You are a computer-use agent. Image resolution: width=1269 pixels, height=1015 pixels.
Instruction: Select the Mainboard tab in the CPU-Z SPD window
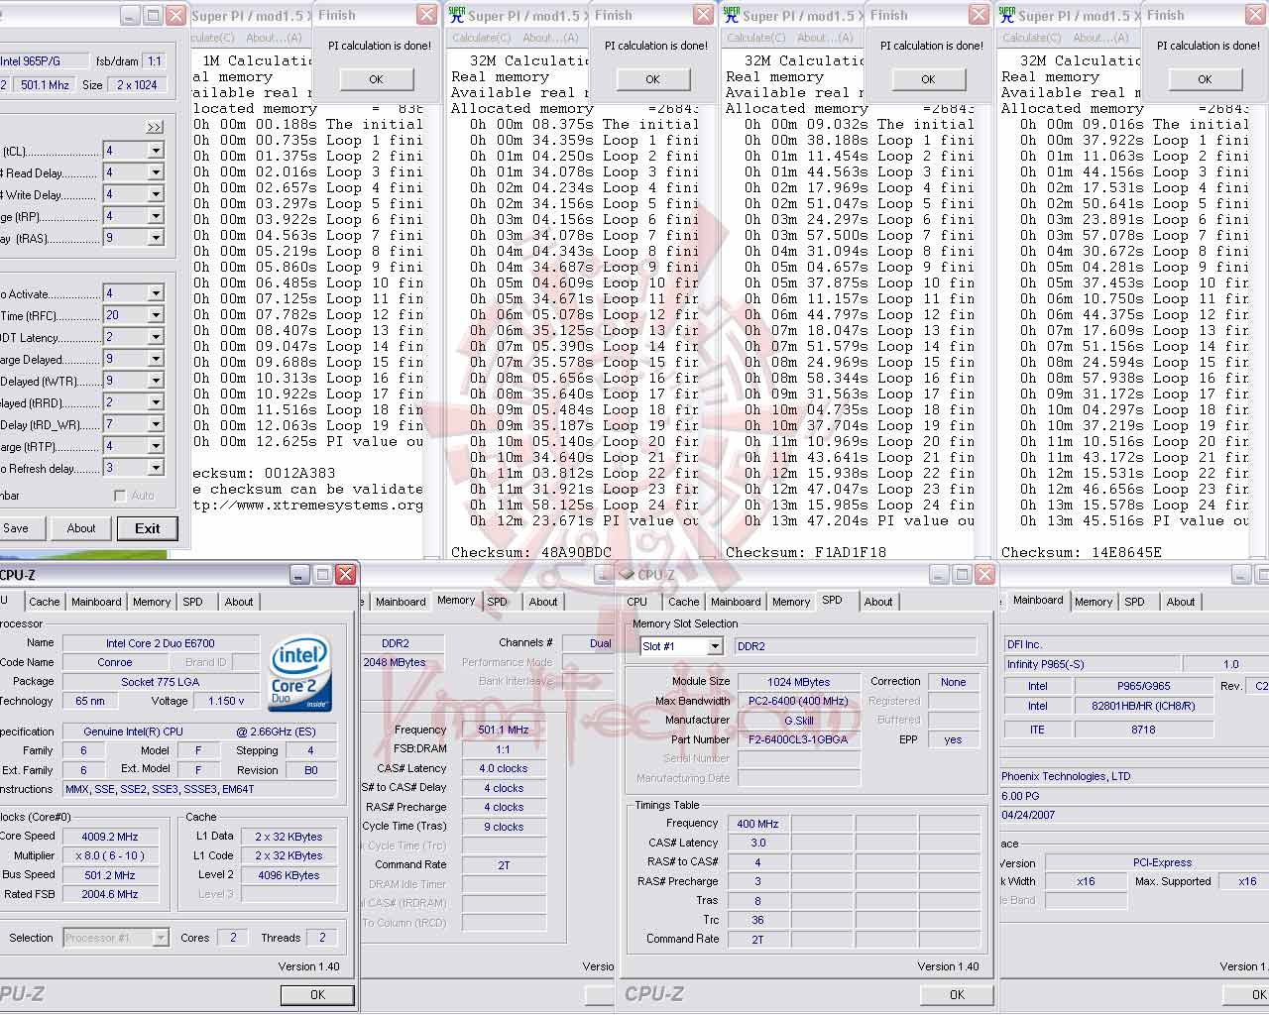click(x=736, y=602)
